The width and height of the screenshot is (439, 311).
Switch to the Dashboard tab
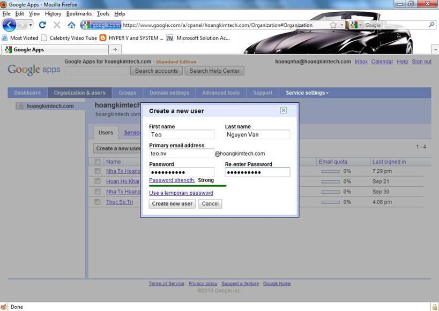click(27, 93)
